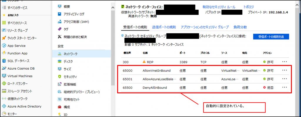Click the RDP rule warning icon
The height and width of the screenshot is (117, 301).
coord(144,62)
